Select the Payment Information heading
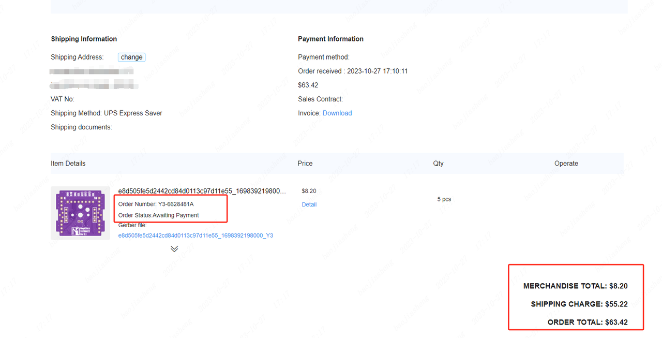The width and height of the screenshot is (662, 338). 330,39
